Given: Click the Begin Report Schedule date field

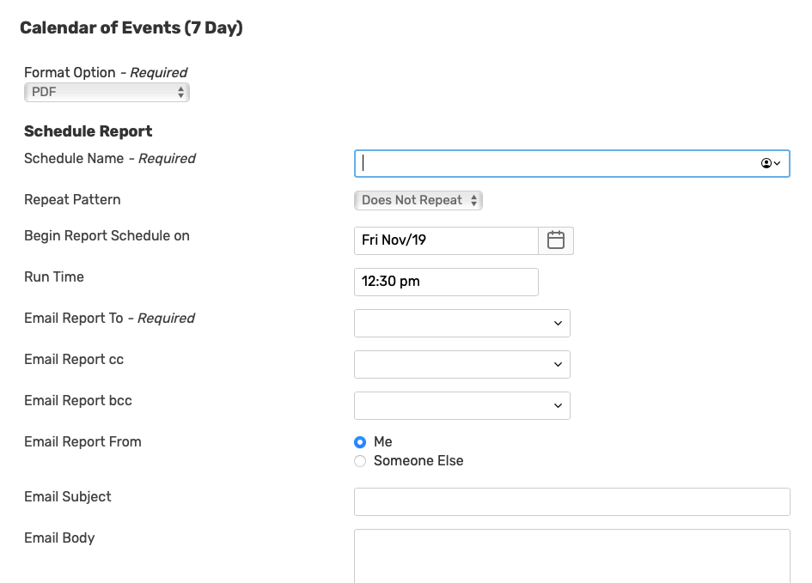Looking at the screenshot, I should (446, 240).
